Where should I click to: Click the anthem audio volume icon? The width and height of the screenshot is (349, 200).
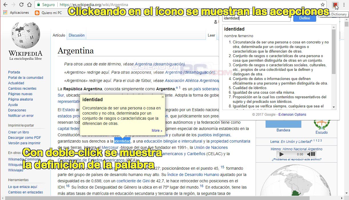pos(311,154)
